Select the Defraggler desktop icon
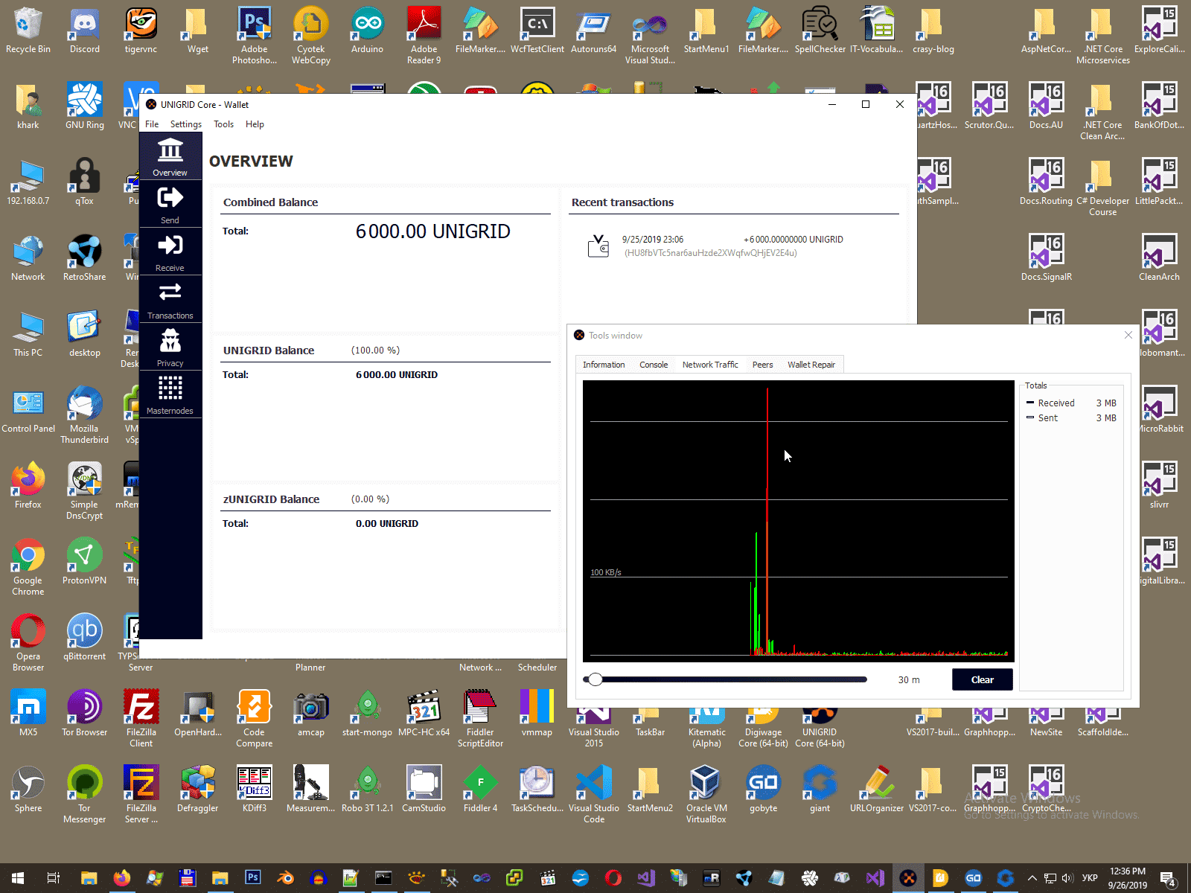1191x893 pixels. [x=198, y=790]
